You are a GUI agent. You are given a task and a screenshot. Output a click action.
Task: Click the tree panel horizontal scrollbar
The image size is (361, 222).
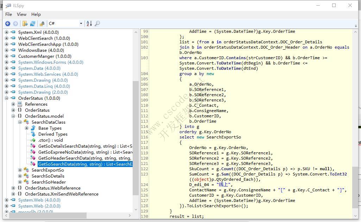pos(68,216)
